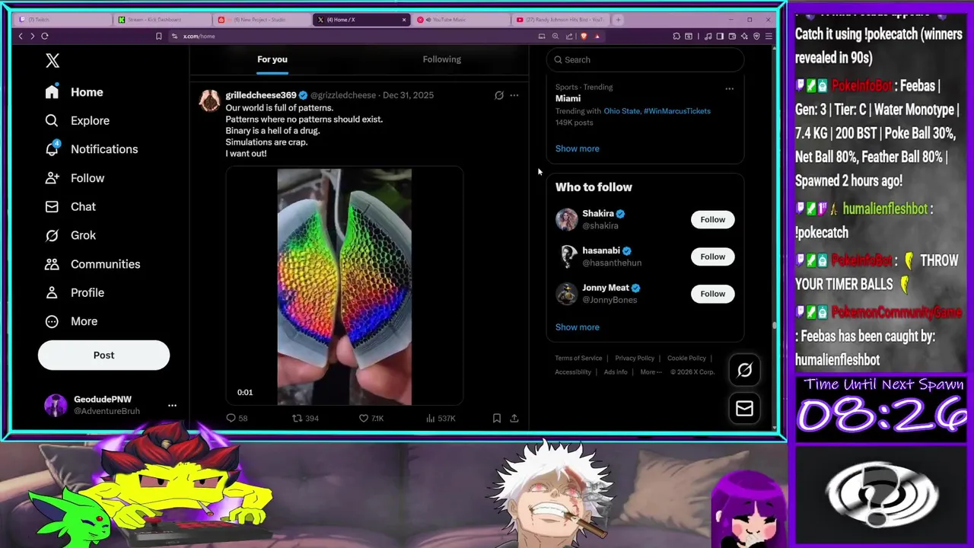Follow Jonny Meat

click(712, 294)
